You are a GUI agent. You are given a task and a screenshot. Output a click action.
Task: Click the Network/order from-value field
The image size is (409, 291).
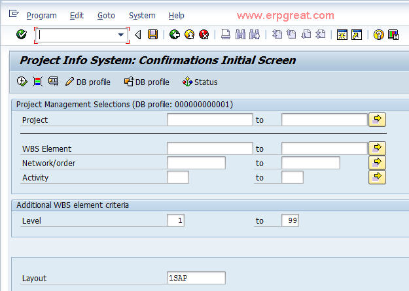(196, 163)
